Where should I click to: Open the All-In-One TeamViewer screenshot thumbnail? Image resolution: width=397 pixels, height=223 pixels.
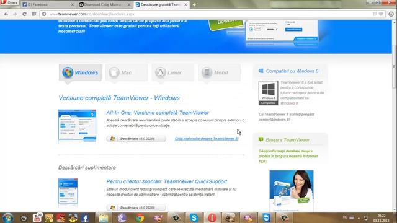point(77,125)
